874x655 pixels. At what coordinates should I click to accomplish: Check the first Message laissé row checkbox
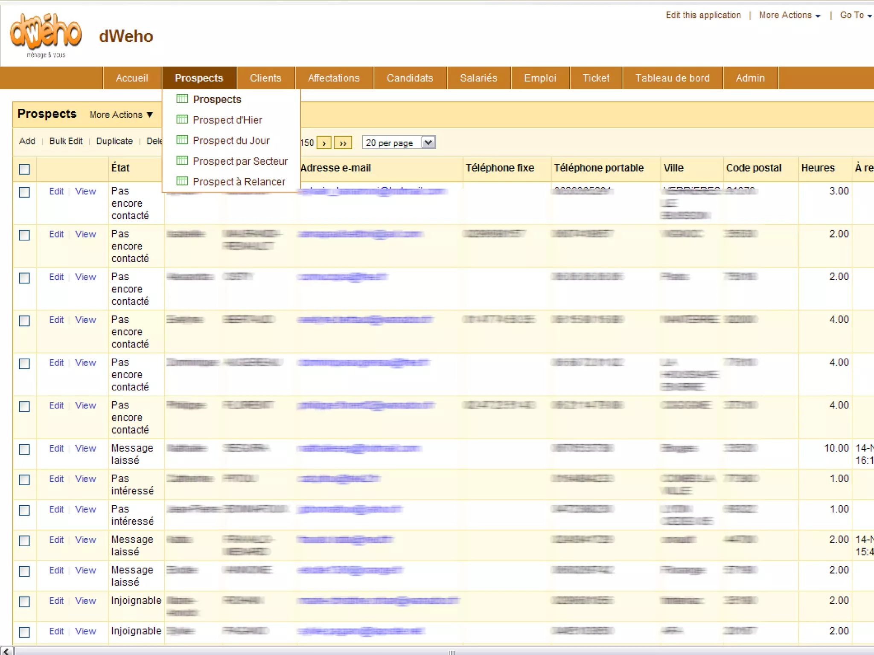coord(24,449)
